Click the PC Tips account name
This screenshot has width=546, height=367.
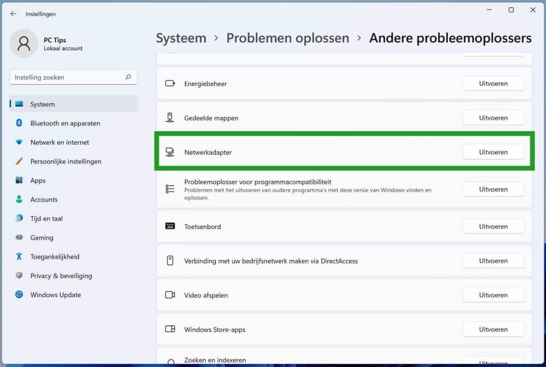[x=55, y=40]
